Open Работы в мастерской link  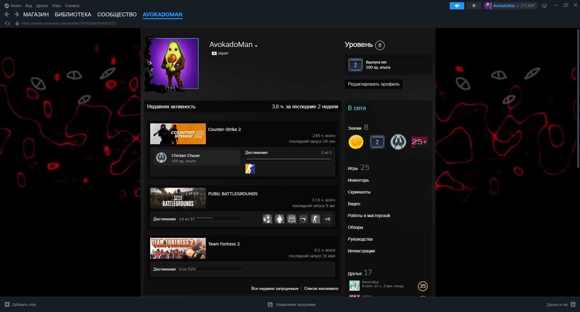coord(368,216)
